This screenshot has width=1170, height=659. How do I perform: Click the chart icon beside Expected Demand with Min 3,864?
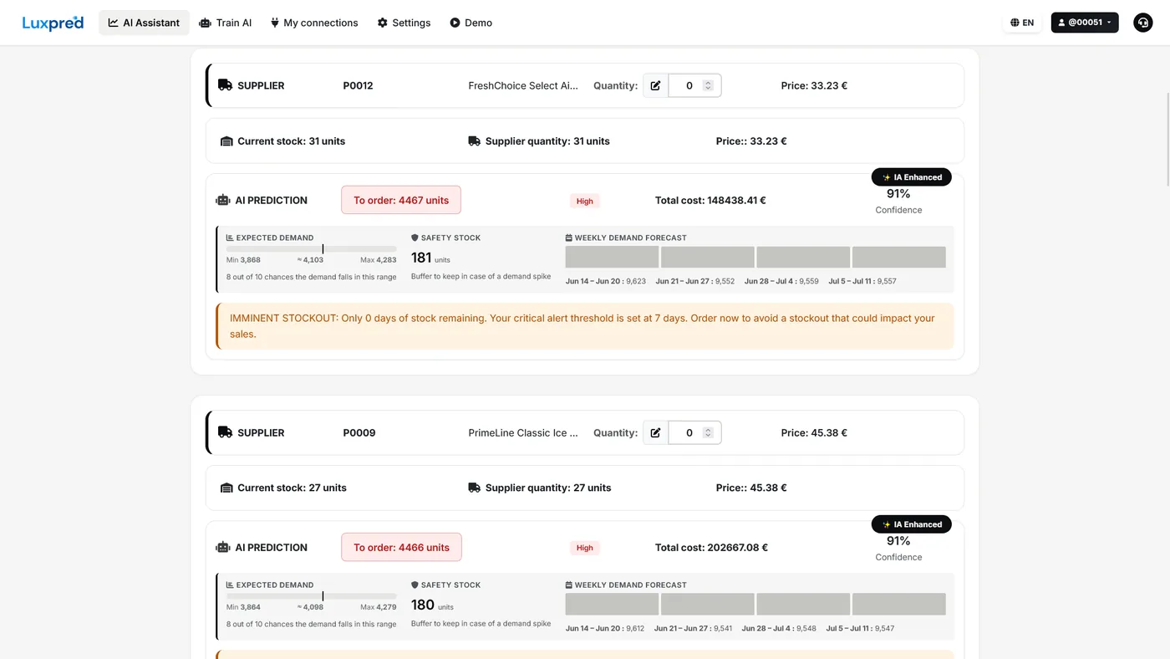[230, 585]
